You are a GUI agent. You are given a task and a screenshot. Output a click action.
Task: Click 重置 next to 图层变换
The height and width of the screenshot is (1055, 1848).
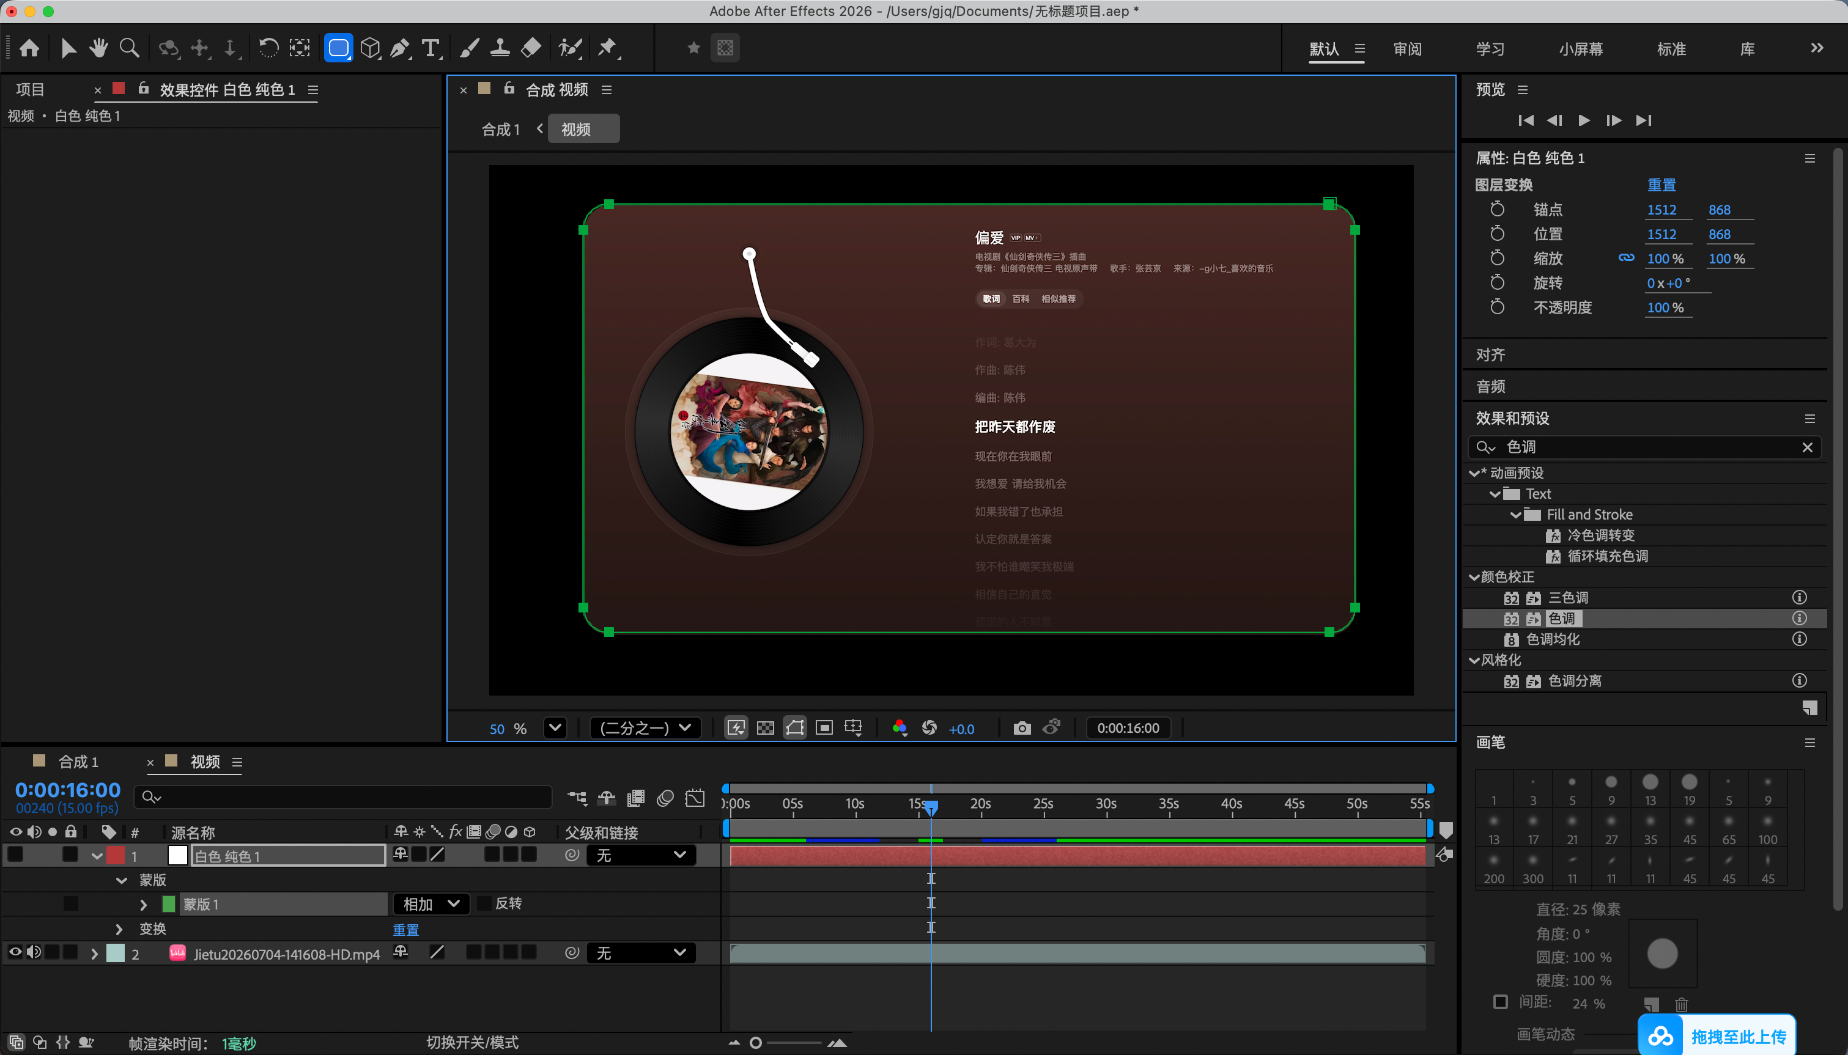1661,185
